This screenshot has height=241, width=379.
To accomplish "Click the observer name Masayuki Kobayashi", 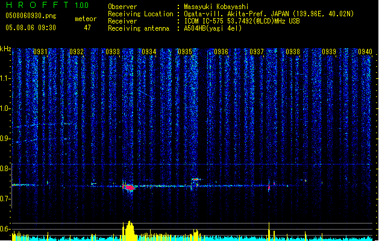I will point(216,7).
